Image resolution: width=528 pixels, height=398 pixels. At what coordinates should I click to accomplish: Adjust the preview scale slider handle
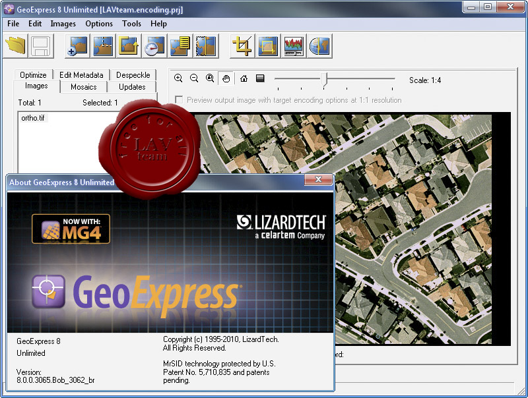[x=323, y=79]
